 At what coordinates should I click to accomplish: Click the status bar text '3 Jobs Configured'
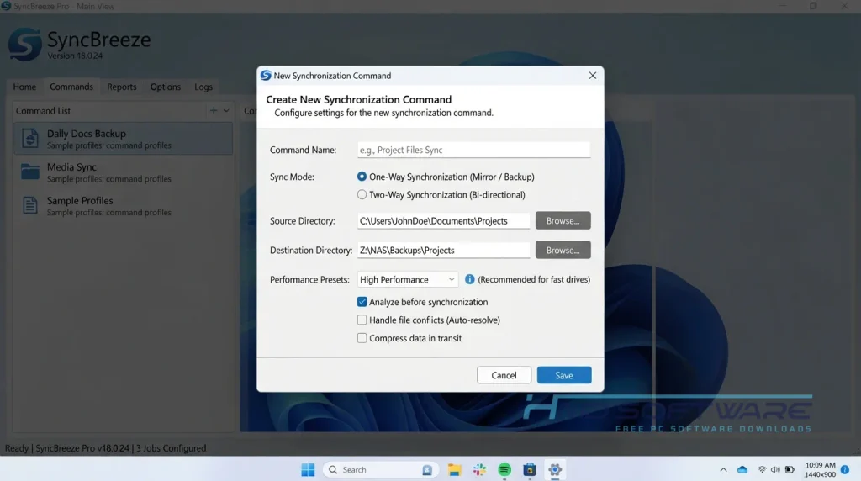point(172,448)
